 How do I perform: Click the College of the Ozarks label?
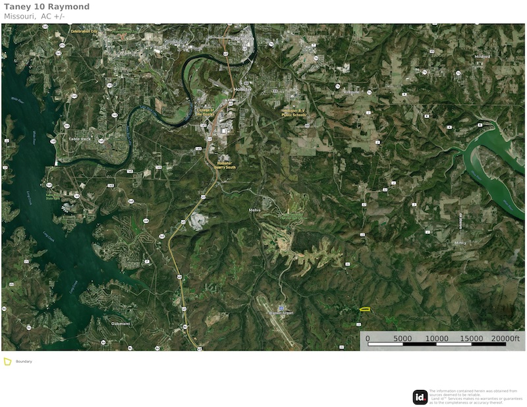pos(206,112)
